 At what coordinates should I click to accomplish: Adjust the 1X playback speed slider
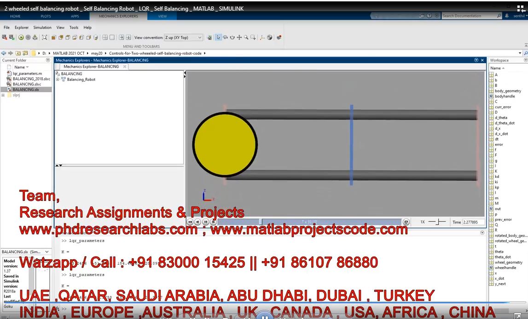click(437, 222)
